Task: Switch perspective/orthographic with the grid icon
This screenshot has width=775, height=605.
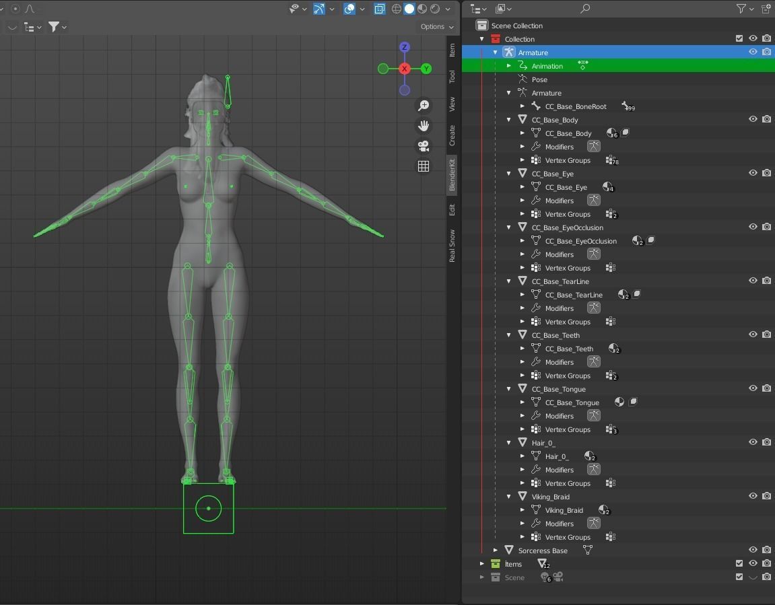Action: point(424,166)
